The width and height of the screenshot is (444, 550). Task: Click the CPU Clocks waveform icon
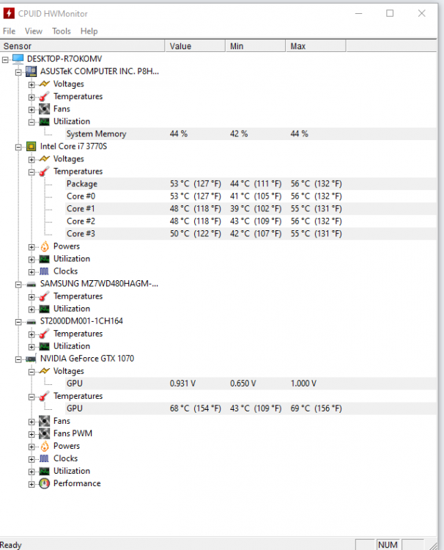coord(44,271)
